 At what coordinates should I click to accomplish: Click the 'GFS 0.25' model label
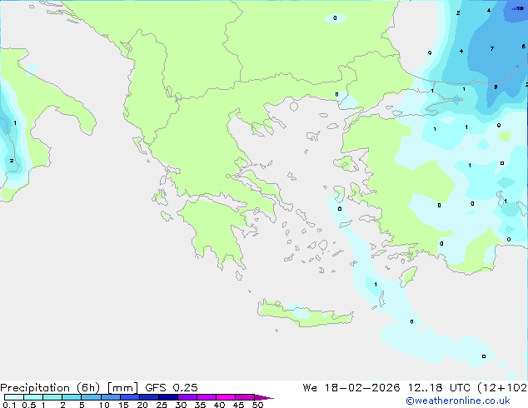[x=172, y=388]
